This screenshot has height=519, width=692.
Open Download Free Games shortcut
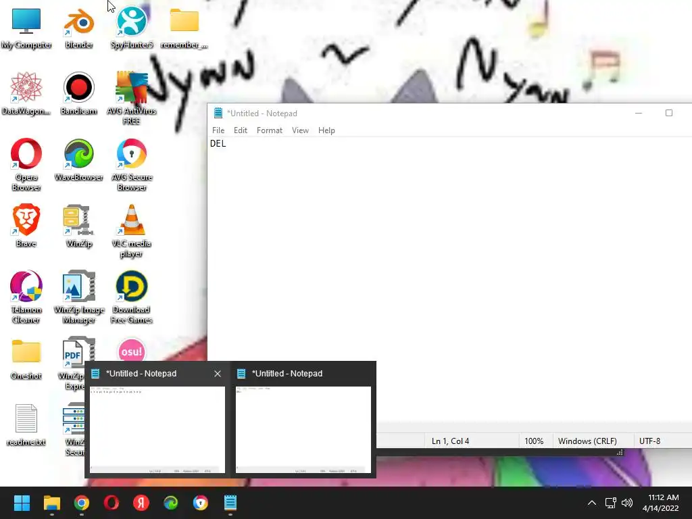pyautogui.click(x=132, y=297)
